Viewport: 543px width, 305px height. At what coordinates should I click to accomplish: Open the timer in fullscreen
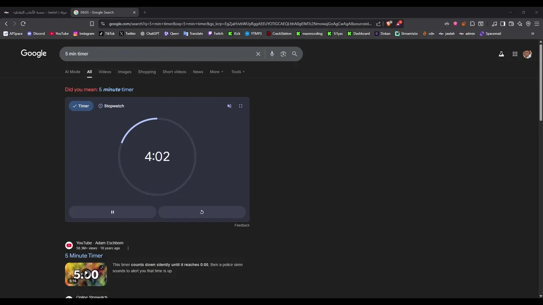(241, 106)
